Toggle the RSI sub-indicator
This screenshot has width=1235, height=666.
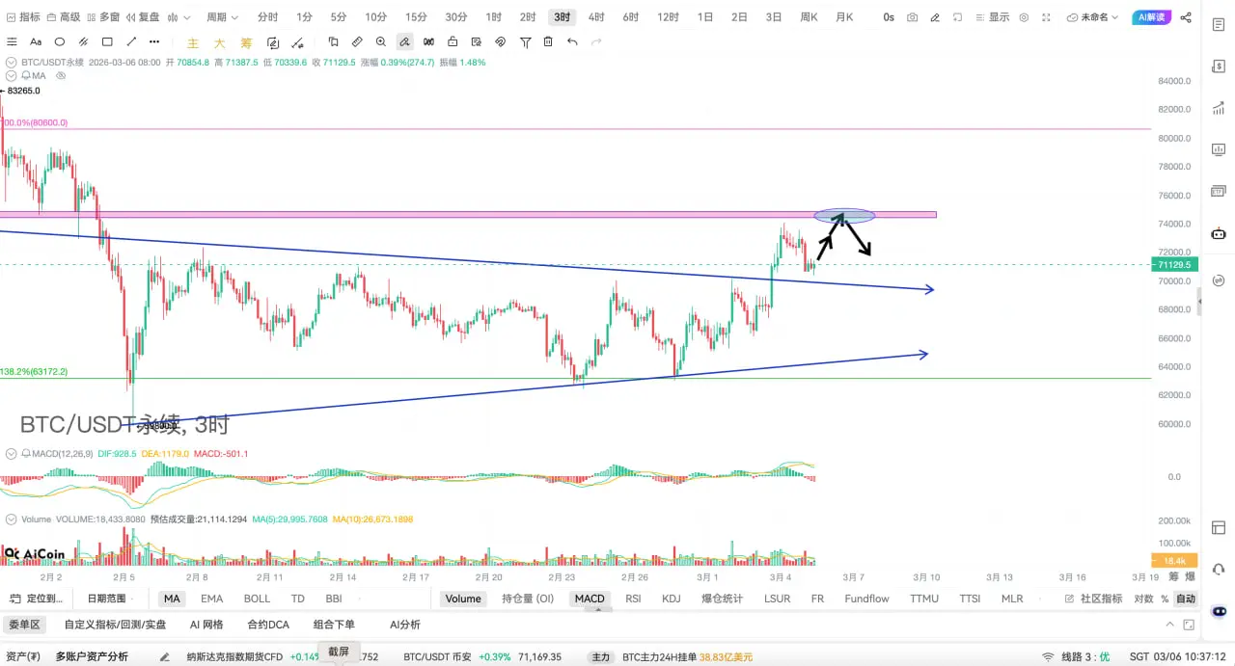[633, 599]
